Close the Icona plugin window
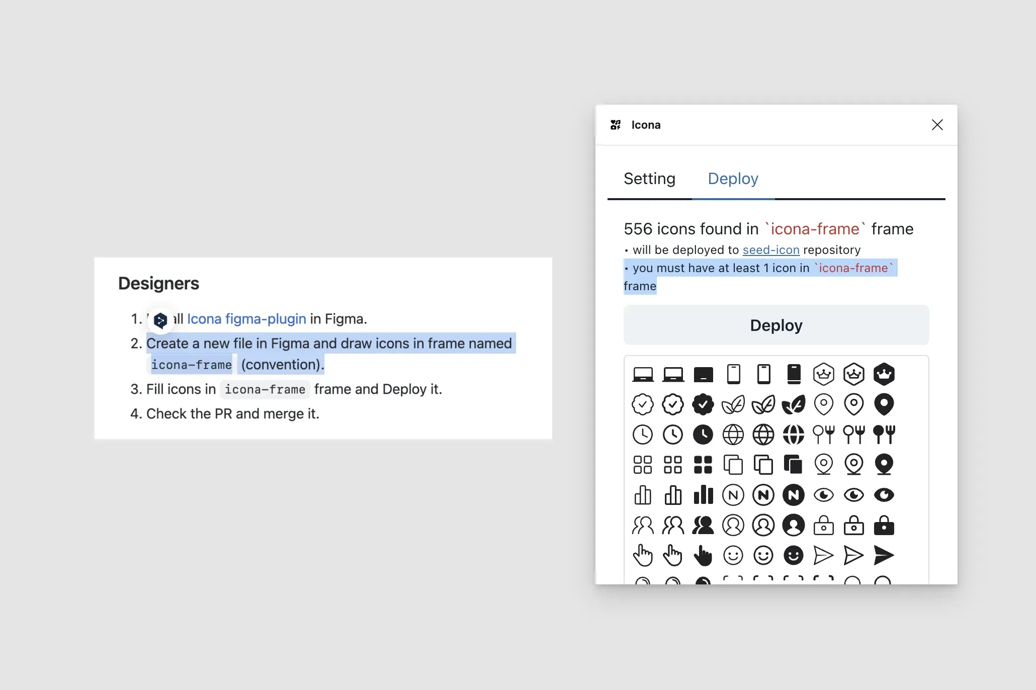 pyautogui.click(x=937, y=125)
